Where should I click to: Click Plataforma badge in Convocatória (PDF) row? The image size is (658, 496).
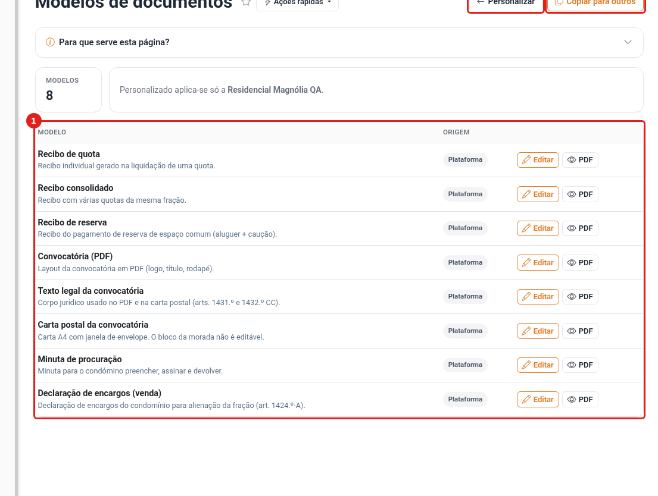tap(465, 262)
